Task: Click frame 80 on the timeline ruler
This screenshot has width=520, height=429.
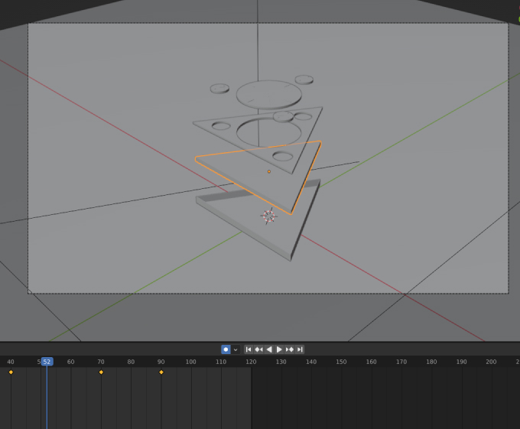Action: coord(131,362)
